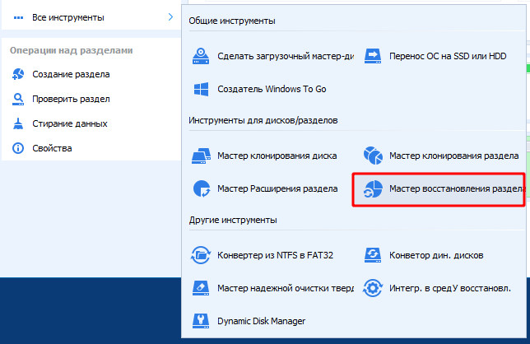Image resolution: width=530 pixels, height=344 pixels.
Task: Click the partition recovery wizard icon
Action: [x=373, y=188]
